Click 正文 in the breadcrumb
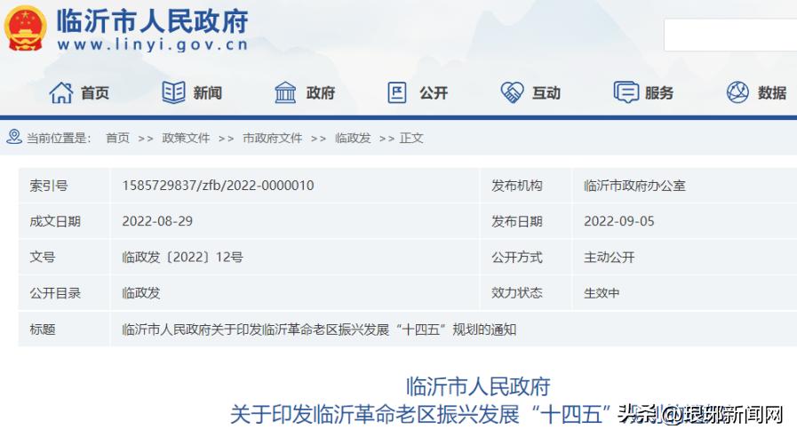Image resolution: width=797 pixels, height=437 pixels. pyautogui.click(x=411, y=139)
